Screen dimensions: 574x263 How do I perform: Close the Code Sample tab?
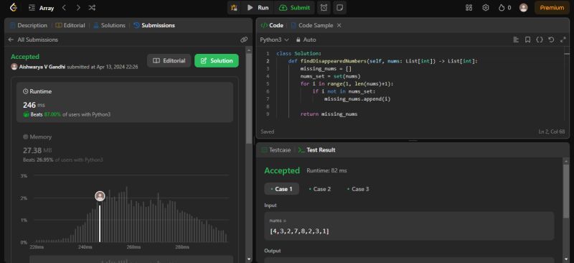pos(339,25)
